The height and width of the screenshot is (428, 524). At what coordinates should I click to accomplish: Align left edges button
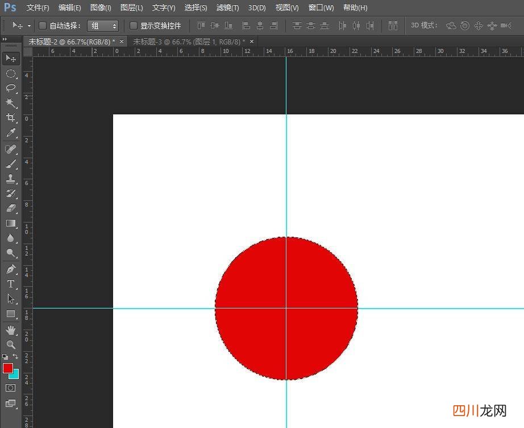tap(246, 26)
